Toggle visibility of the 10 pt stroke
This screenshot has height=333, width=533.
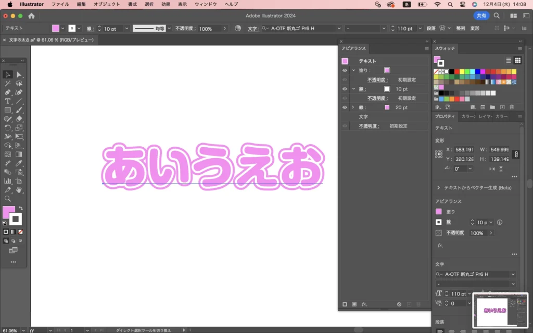pos(345,89)
